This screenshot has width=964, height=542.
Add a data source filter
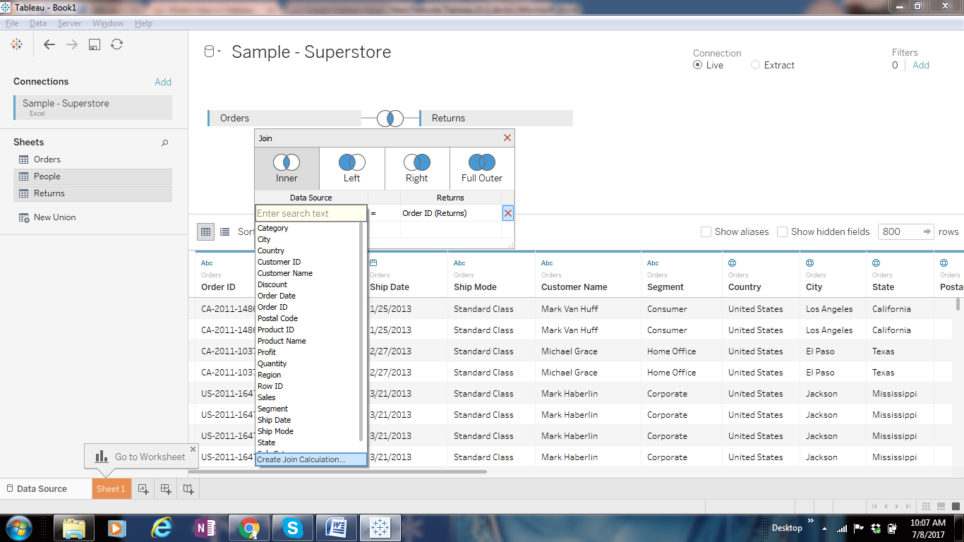coord(921,65)
